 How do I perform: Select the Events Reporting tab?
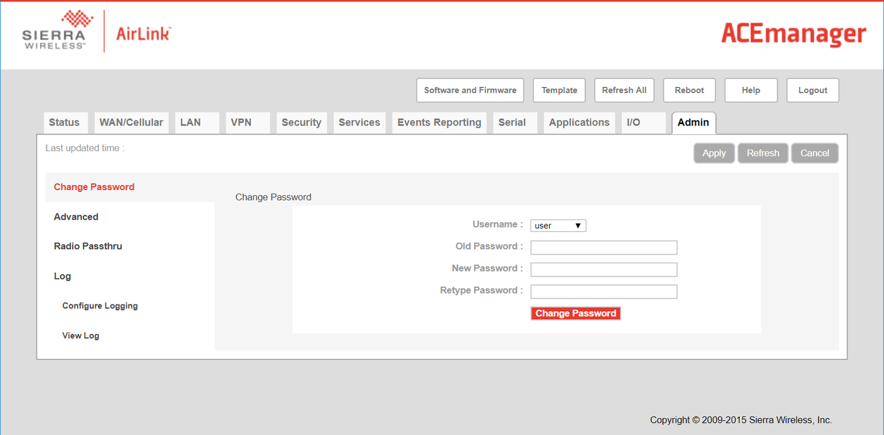click(x=439, y=123)
